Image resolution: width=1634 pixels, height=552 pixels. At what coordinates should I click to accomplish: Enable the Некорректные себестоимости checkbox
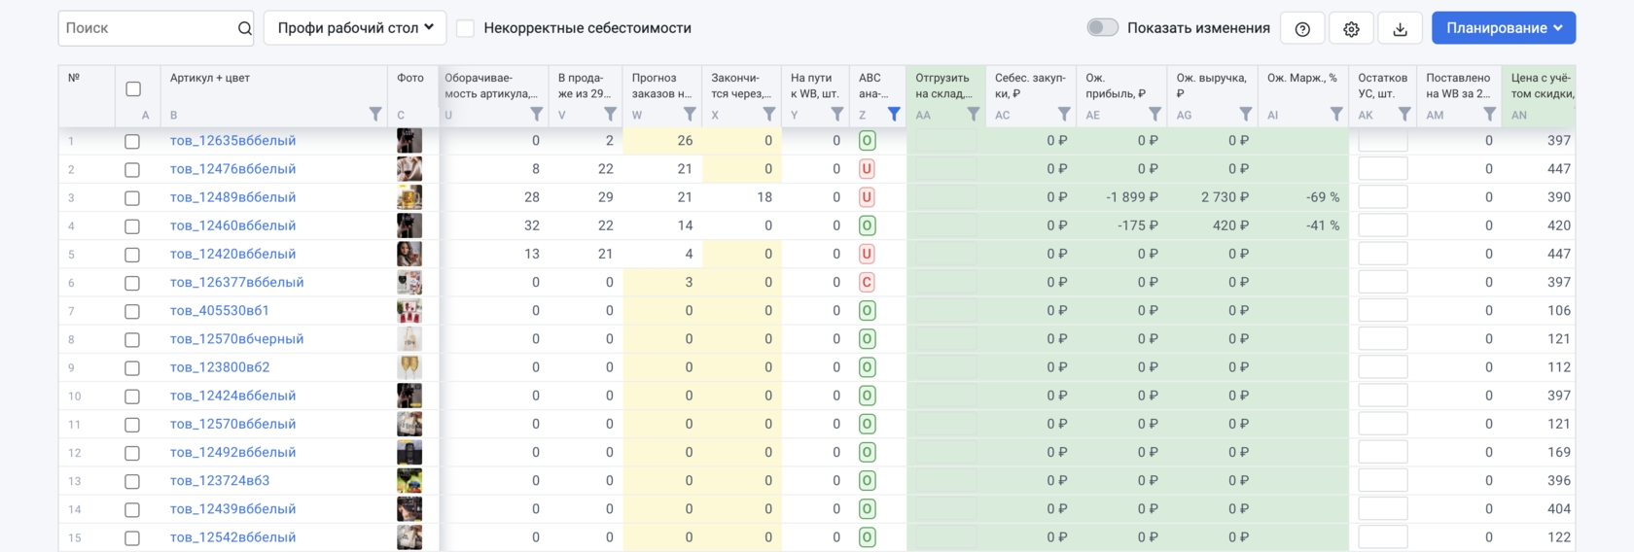pos(466,29)
